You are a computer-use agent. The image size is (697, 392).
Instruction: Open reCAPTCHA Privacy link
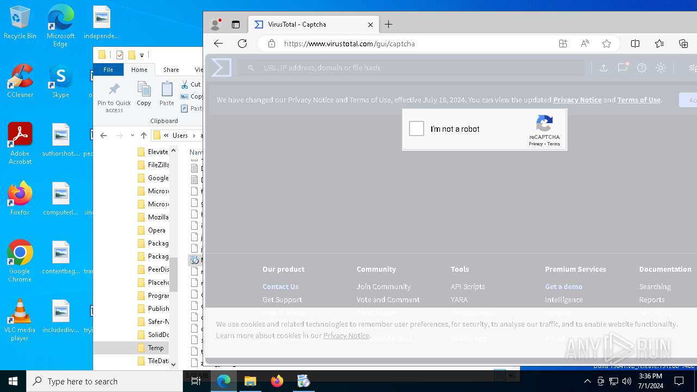pyautogui.click(x=536, y=144)
